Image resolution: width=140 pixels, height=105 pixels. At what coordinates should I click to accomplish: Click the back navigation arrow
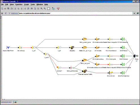click(6, 13)
